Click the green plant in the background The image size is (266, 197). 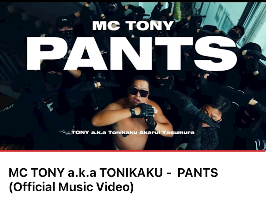(177, 11)
